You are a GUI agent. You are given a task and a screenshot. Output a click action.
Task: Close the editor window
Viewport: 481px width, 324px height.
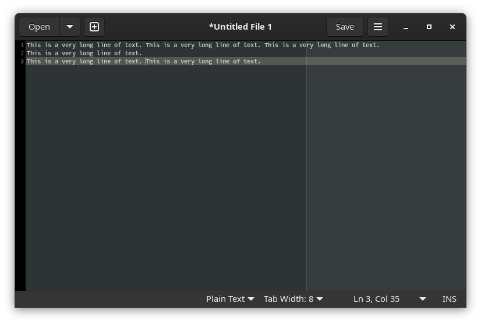click(x=452, y=27)
